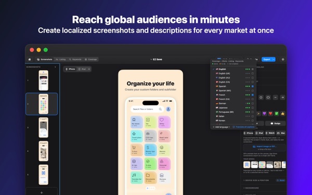Screen dimensions: 312x195
Task: Choose the Watch second-frame device button
Action: [x=270, y=133]
